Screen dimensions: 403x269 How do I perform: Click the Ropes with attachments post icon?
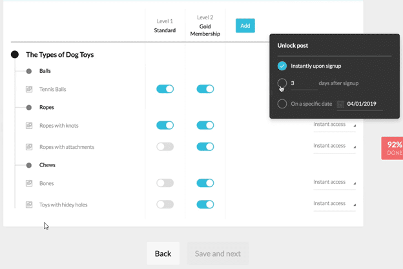[x=29, y=147]
